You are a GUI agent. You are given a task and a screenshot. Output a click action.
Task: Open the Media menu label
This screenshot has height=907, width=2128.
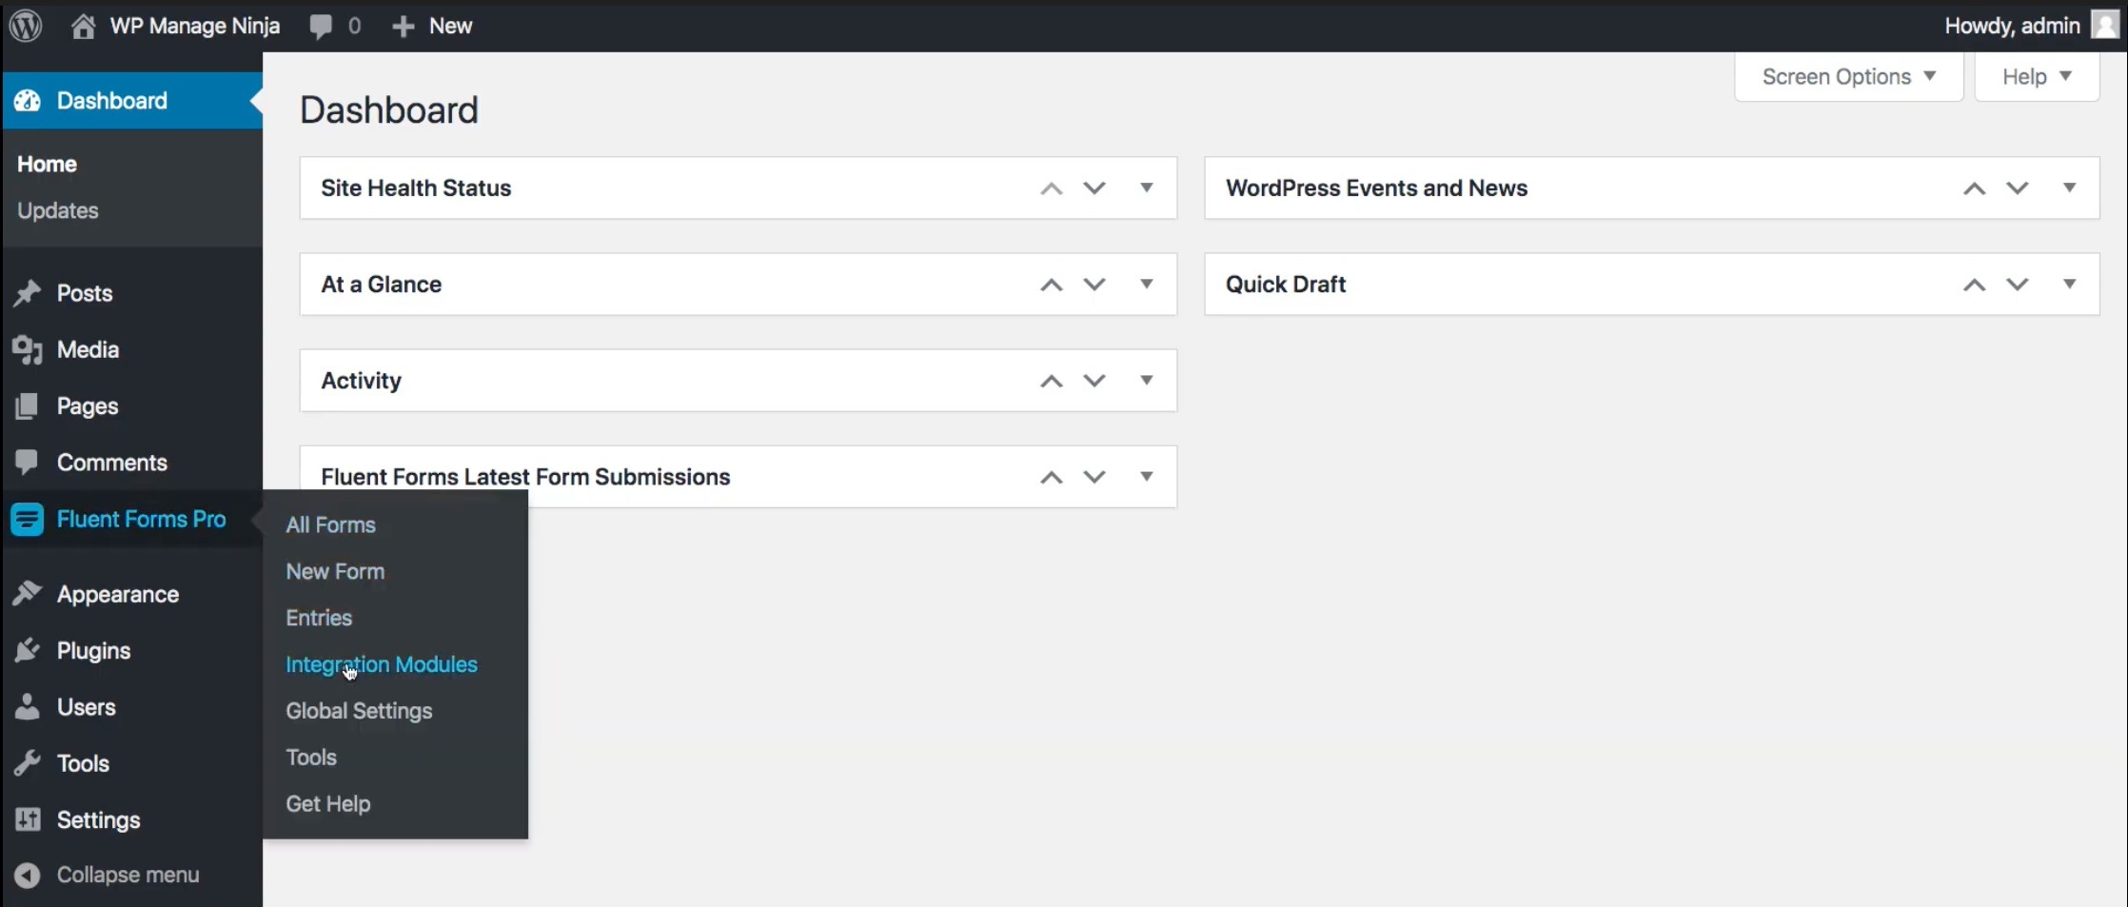click(88, 349)
